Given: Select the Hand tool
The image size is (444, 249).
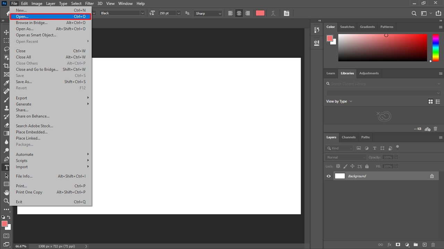Looking at the screenshot, I should pos(6,192).
